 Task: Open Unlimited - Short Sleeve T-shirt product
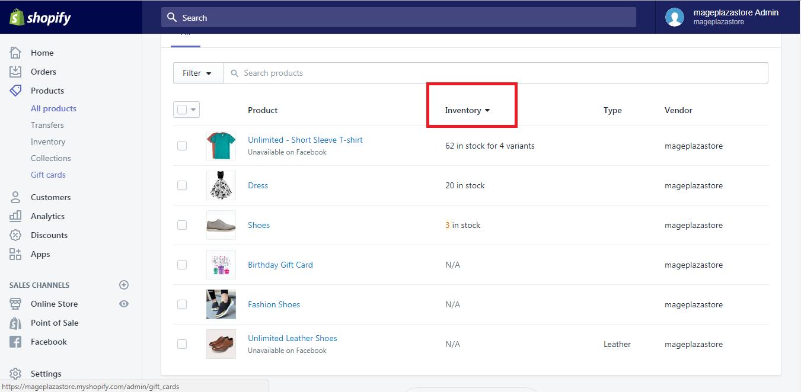pos(305,140)
